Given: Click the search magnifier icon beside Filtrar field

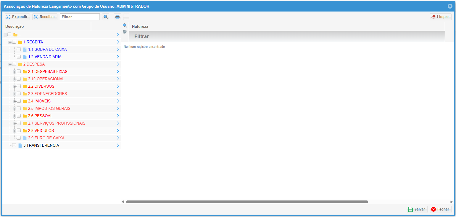Looking at the screenshot, I should [106, 17].
